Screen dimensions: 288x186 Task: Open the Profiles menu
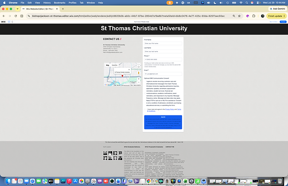(x=72, y=3)
